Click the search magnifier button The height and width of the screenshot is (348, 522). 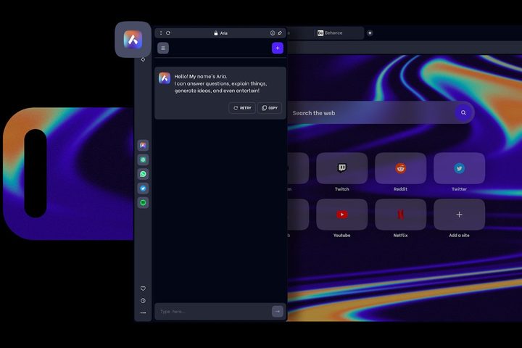tap(463, 113)
